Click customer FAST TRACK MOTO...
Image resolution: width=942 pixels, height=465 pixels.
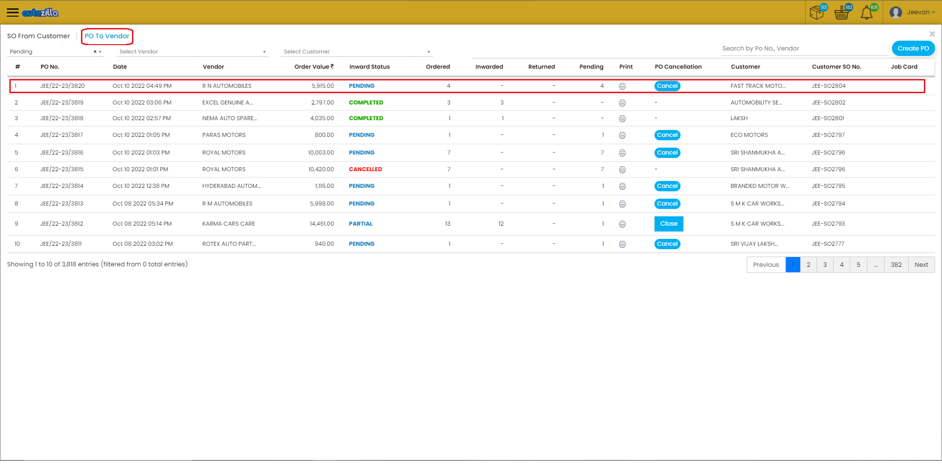tap(758, 86)
